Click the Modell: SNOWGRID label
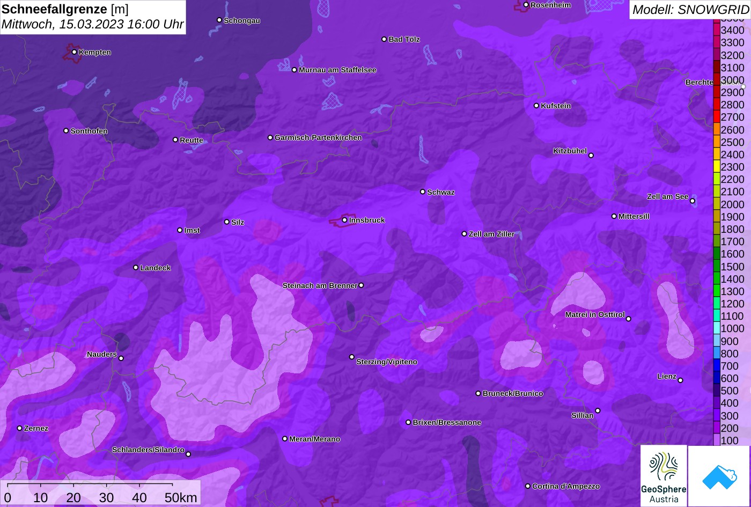 coord(690,9)
